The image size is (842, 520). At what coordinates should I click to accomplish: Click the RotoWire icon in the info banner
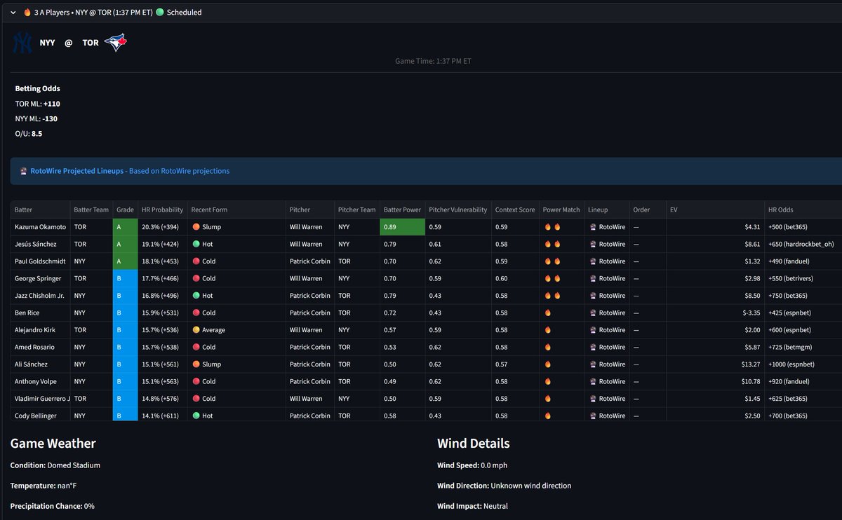24,171
